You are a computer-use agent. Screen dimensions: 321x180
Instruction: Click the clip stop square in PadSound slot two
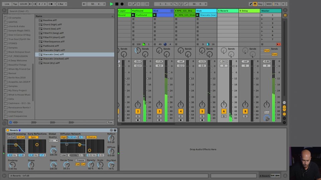[x=133, y=19]
